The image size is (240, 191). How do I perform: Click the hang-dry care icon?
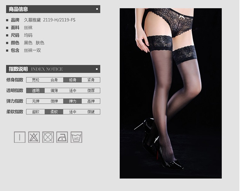click(x=20, y=137)
